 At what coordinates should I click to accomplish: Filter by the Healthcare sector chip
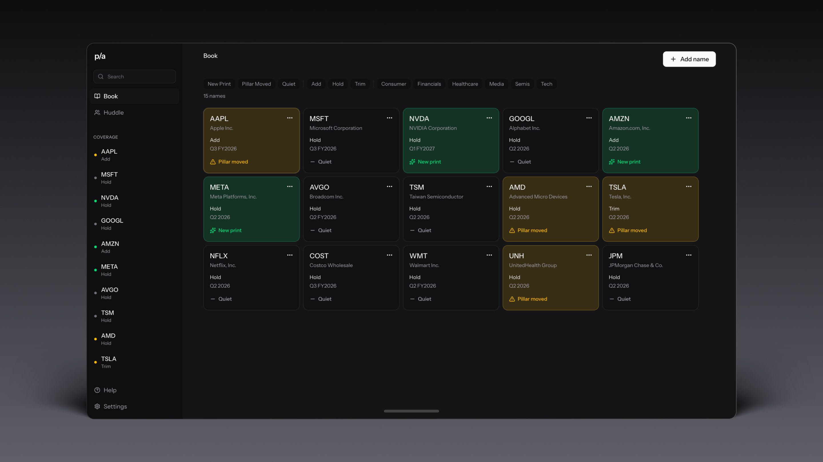coord(465,84)
